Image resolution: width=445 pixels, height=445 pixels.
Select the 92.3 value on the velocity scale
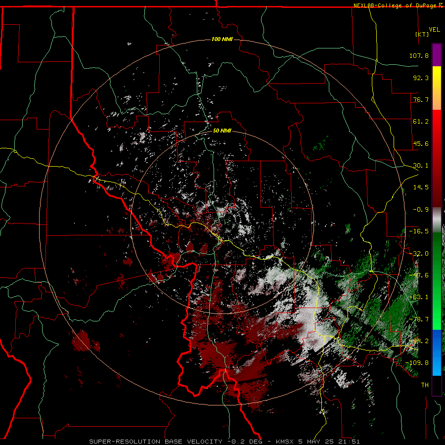421,78
